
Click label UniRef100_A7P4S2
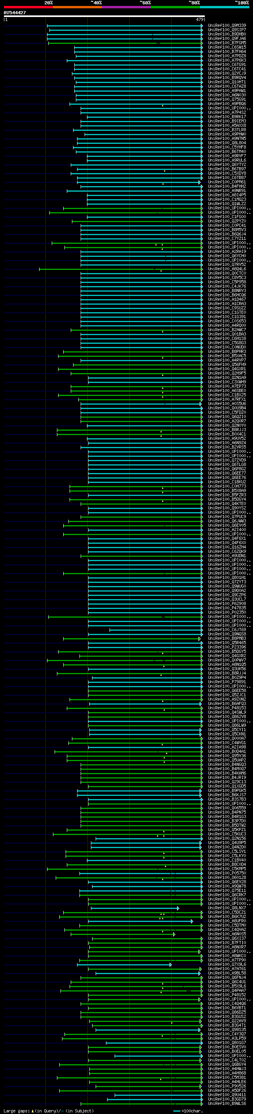click(227, 113)
